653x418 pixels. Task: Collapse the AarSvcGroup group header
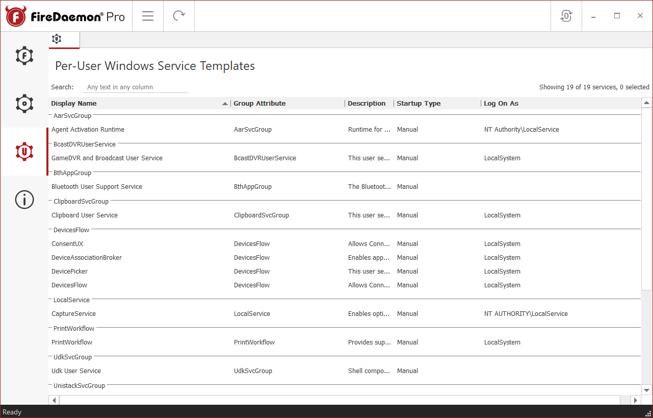(72, 116)
